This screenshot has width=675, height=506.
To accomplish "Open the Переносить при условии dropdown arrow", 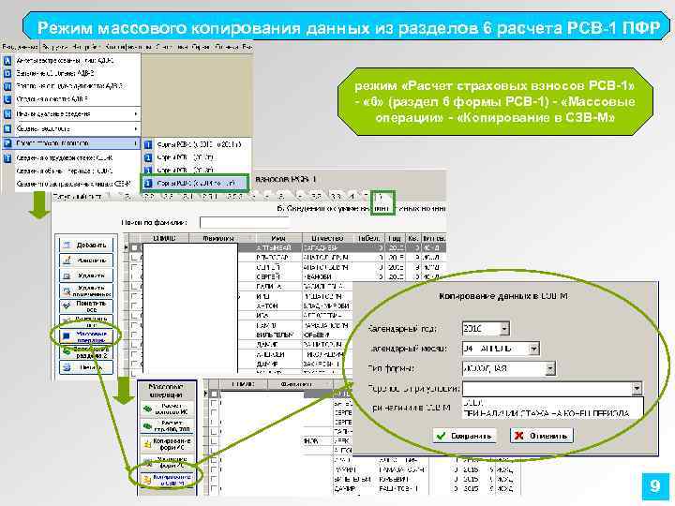I will [x=637, y=389].
